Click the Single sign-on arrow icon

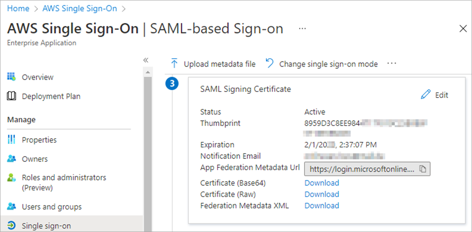11,226
